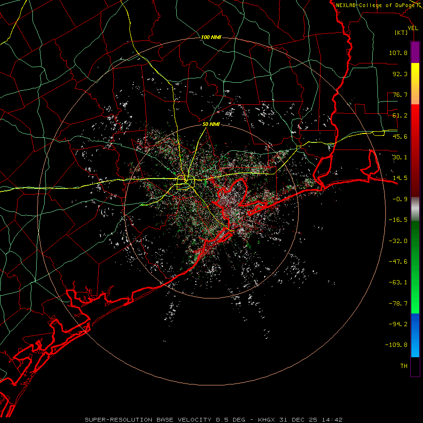Click the 107.8 legend value
The height and width of the screenshot is (423, 423).
tap(398, 53)
